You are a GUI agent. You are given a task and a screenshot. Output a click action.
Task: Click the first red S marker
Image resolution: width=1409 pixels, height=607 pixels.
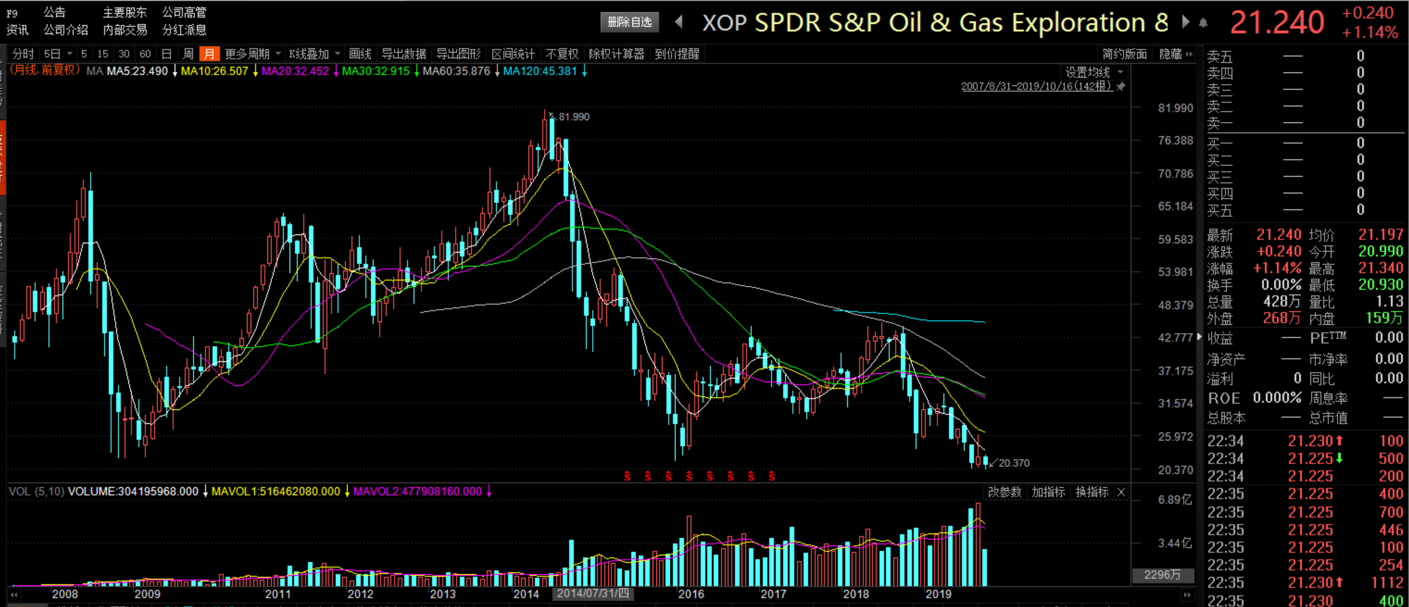[627, 476]
